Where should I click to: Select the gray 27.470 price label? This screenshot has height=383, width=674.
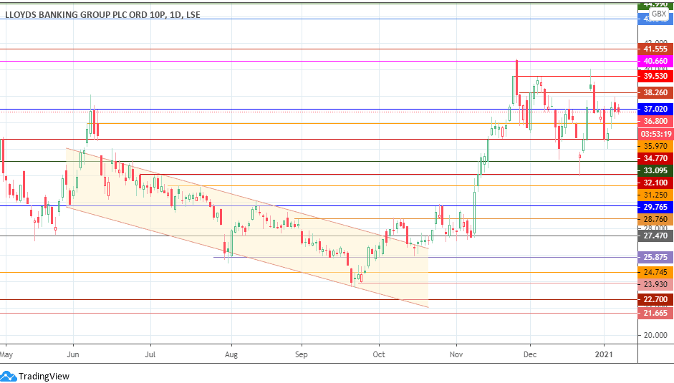point(655,236)
